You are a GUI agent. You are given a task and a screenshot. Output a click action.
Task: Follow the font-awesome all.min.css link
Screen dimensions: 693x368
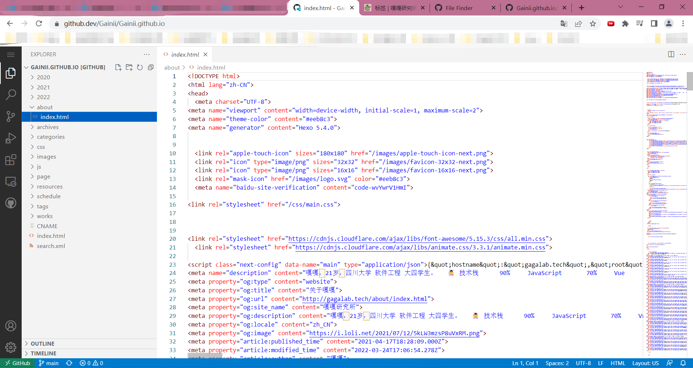[417, 239]
